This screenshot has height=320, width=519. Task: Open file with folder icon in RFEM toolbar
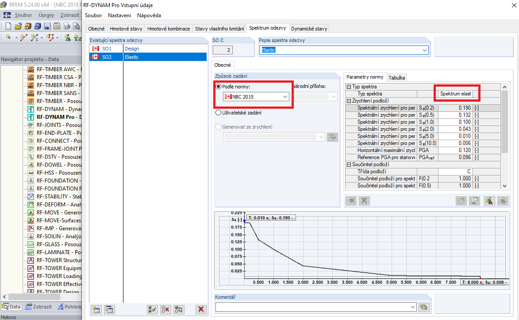pos(18,26)
